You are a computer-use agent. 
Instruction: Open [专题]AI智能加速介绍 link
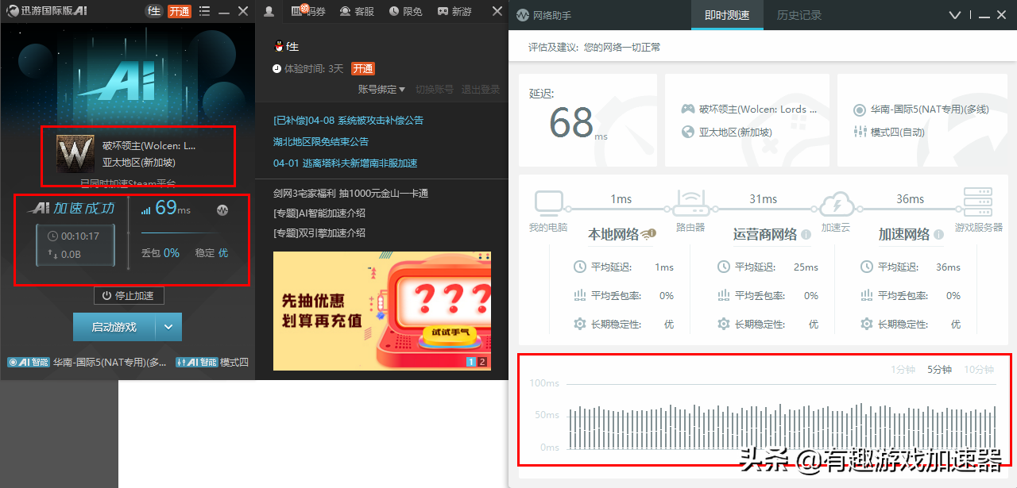(x=319, y=213)
